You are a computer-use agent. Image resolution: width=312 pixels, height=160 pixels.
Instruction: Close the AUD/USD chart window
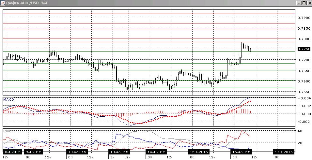pyautogui.click(x=309, y=3)
